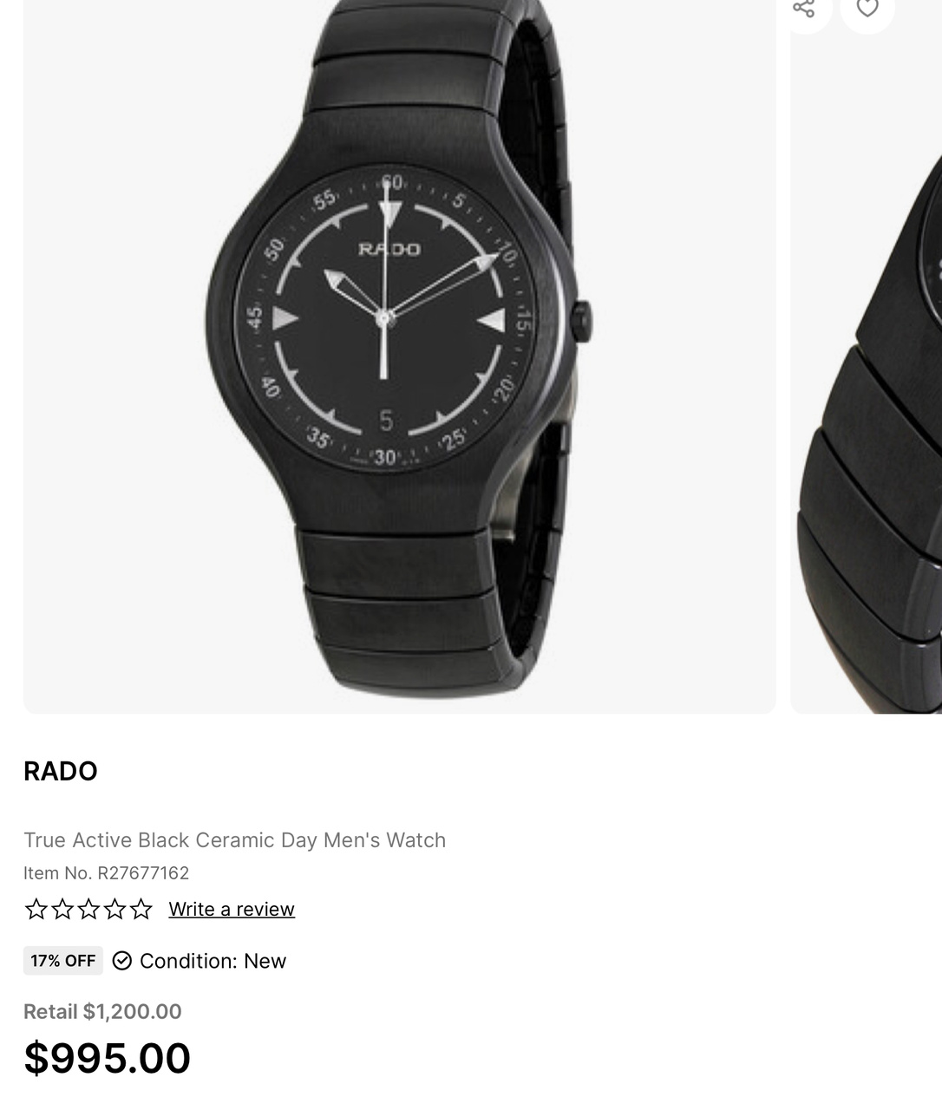This screenshot has height=1110, width=942.
Task: Click the 17% OFF badge
Action: [x=63, y=961]
